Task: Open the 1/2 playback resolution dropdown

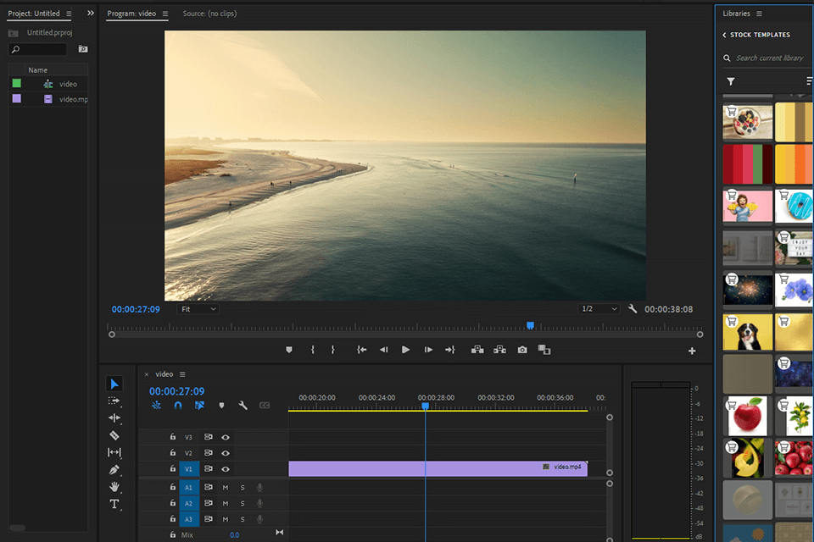Action: (599, 309)
